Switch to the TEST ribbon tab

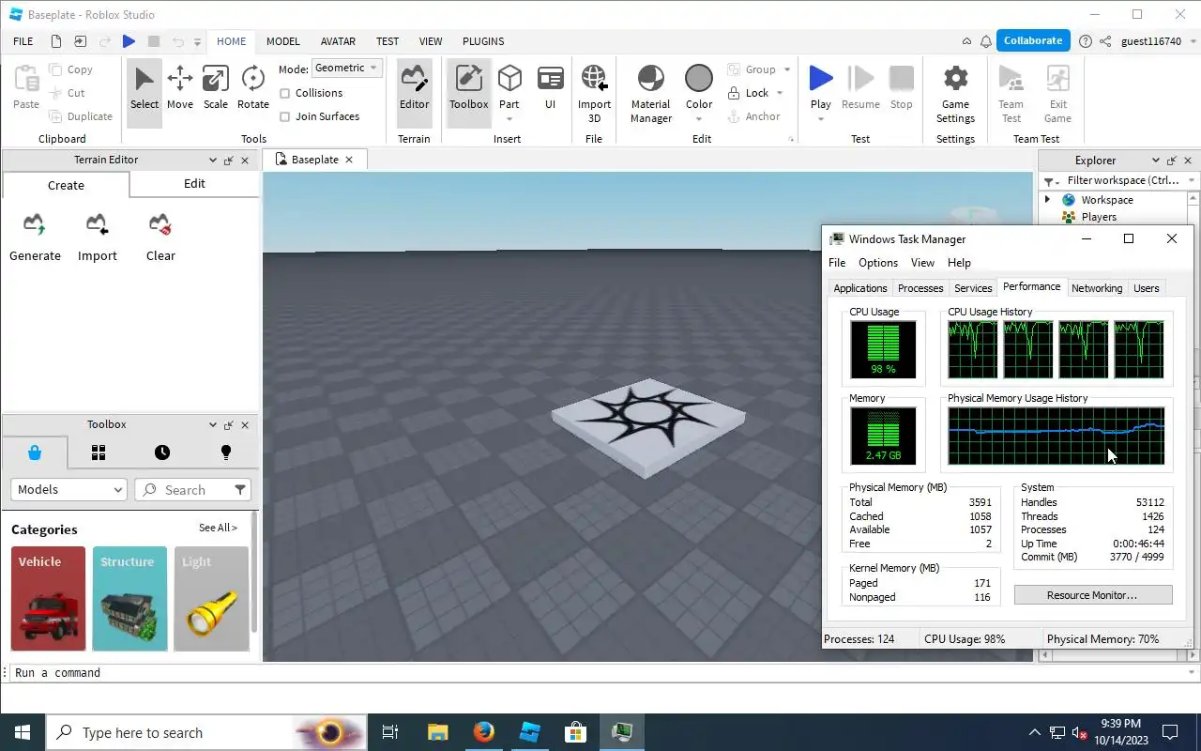pos(388,41)
